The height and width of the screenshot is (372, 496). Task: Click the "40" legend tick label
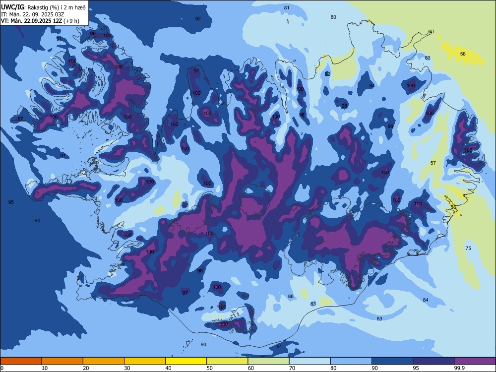(168, 368)
